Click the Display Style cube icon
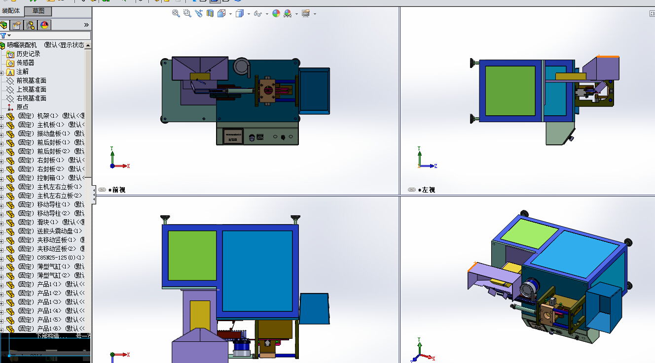 (x=240, y=13)
